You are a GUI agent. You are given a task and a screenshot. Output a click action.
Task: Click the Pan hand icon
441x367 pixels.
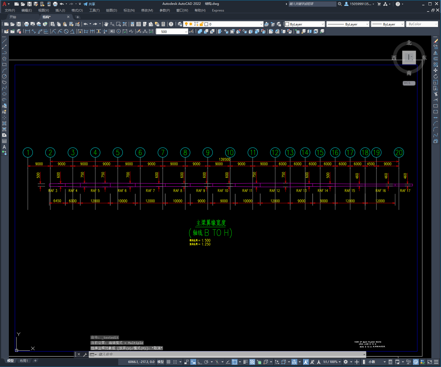point(106,24)
